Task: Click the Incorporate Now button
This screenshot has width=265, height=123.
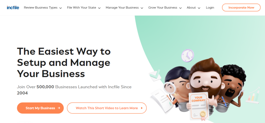Action: point(241,7)
